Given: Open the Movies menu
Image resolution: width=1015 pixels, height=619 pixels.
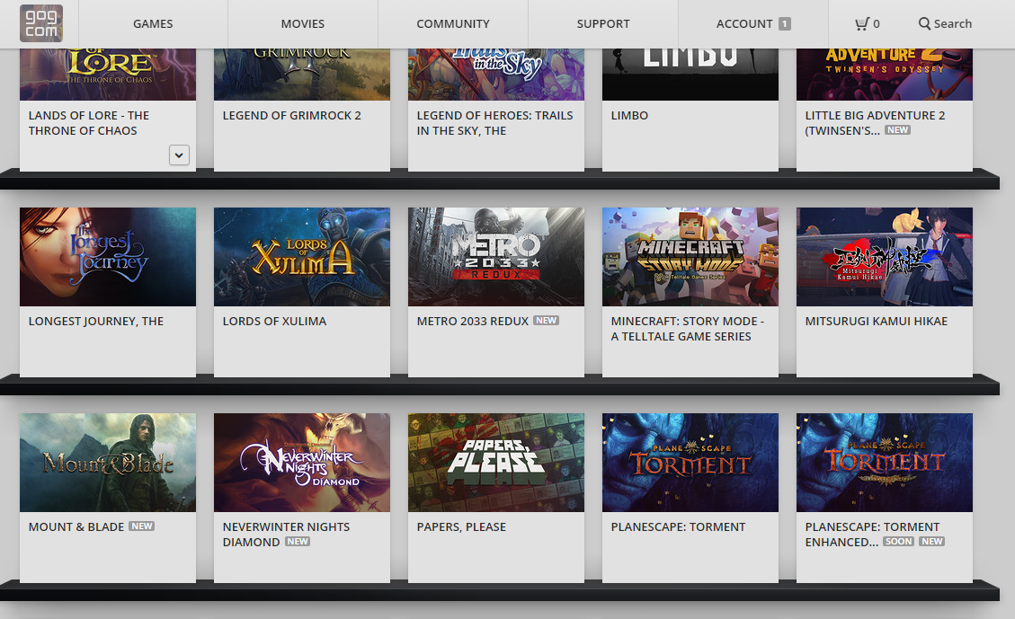Looking at the screenshot, I should [x=303, y=24].
